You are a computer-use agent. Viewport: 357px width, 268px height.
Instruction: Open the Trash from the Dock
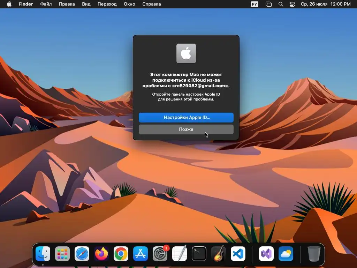(314, 254)
